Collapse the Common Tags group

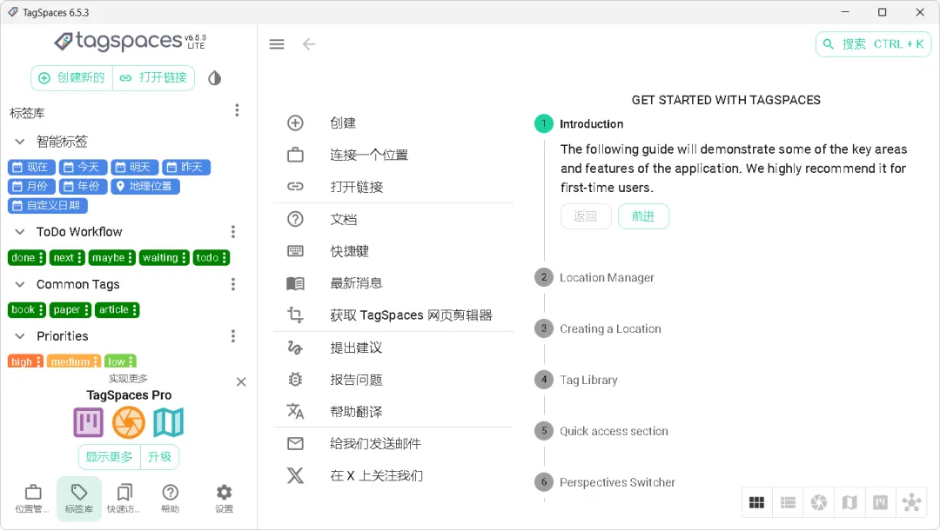pyautogui.click(x=20, y=284)
